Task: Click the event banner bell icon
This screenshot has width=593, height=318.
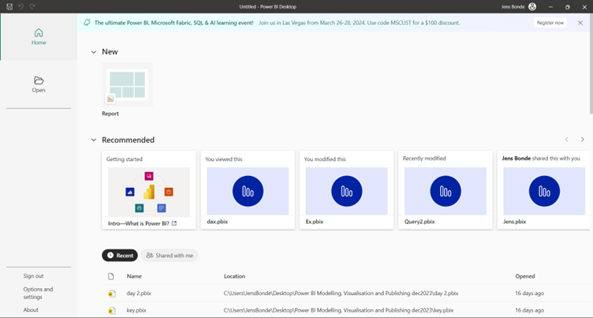Action: [x=87, y=22]
